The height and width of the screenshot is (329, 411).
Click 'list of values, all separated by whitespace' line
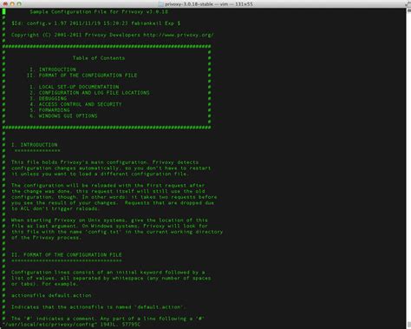[x=111, y=278]
